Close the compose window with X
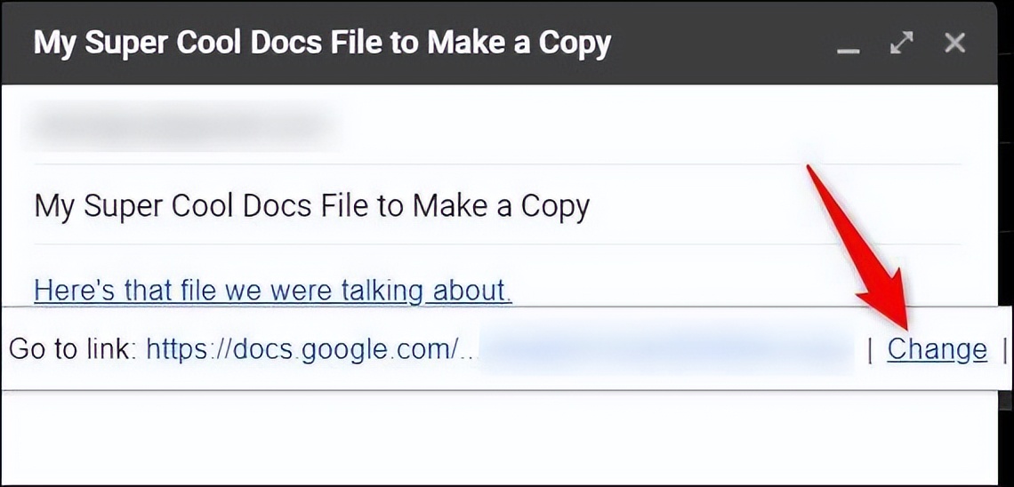The image size is (1014, 487). pos(954,44)
